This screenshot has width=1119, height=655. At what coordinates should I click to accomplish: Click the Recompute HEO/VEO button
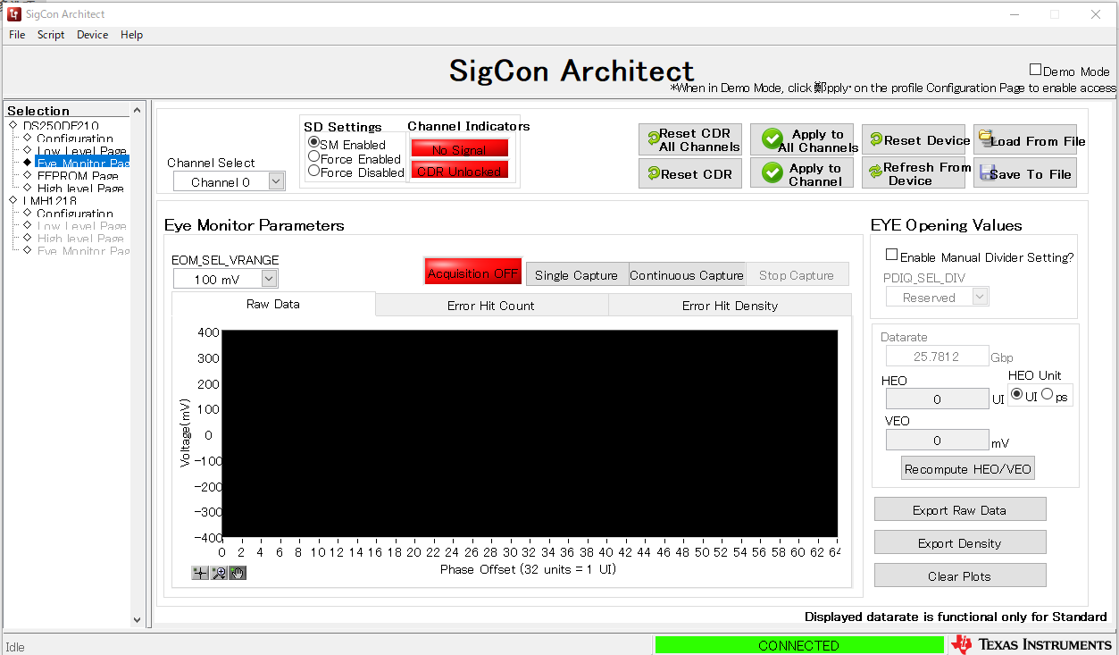[x=968, y=468]
